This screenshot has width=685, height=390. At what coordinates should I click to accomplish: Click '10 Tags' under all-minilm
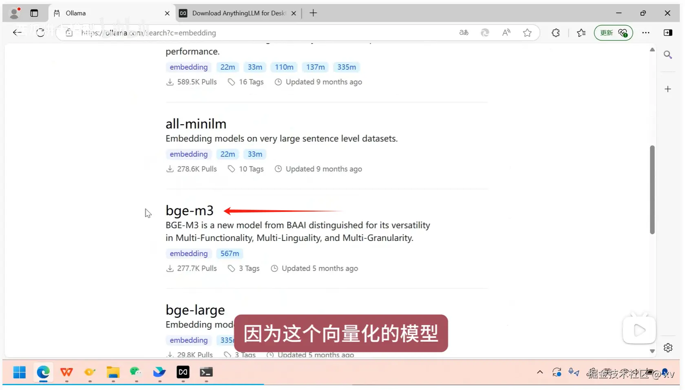[251, 169]
